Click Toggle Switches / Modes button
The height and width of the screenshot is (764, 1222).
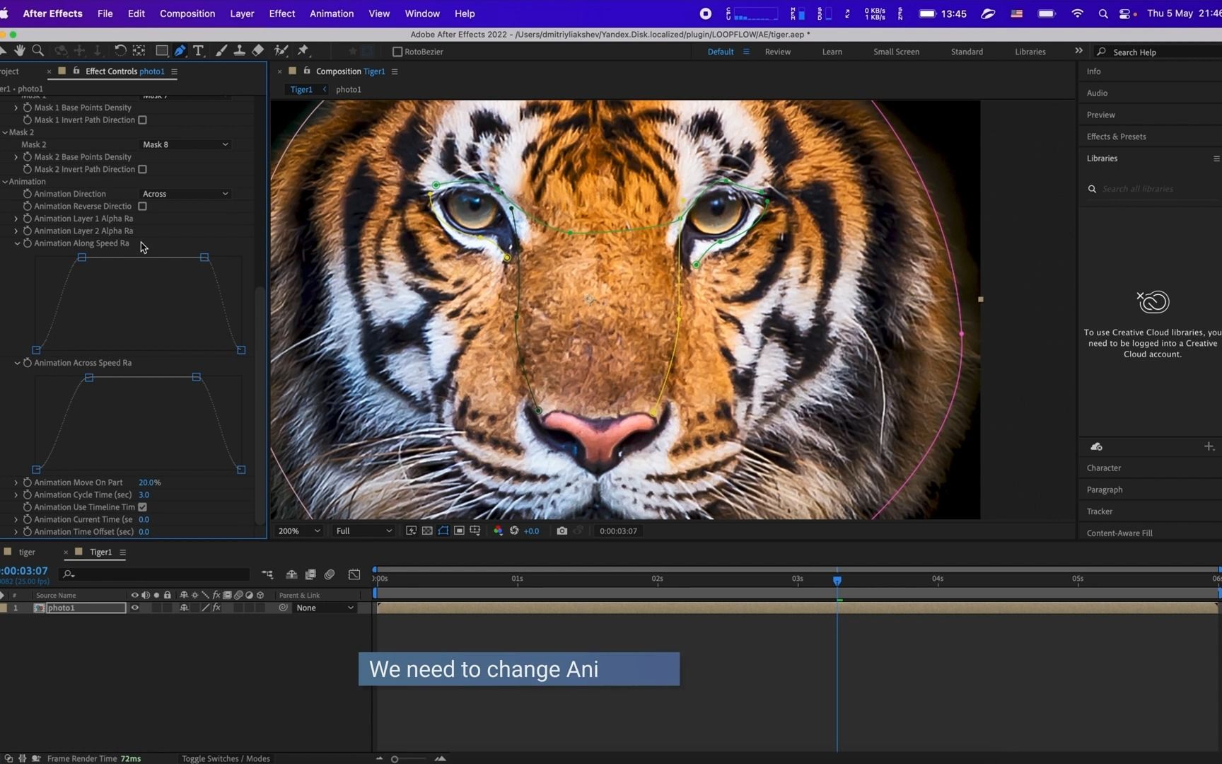click(226, 758)
